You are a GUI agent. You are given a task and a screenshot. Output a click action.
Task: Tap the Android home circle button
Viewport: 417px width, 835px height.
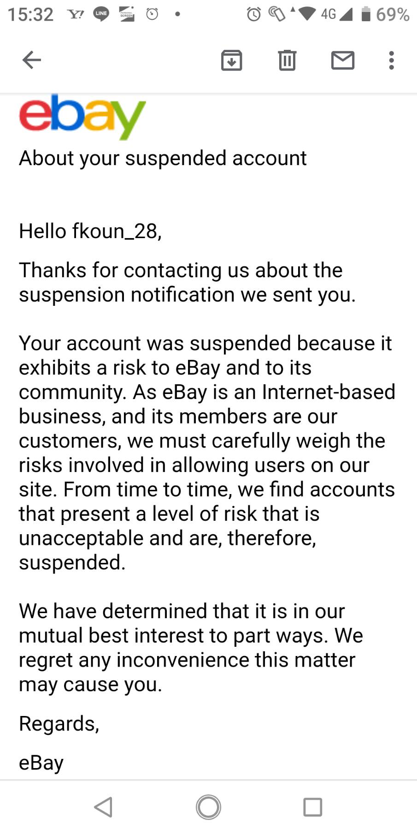208,807
